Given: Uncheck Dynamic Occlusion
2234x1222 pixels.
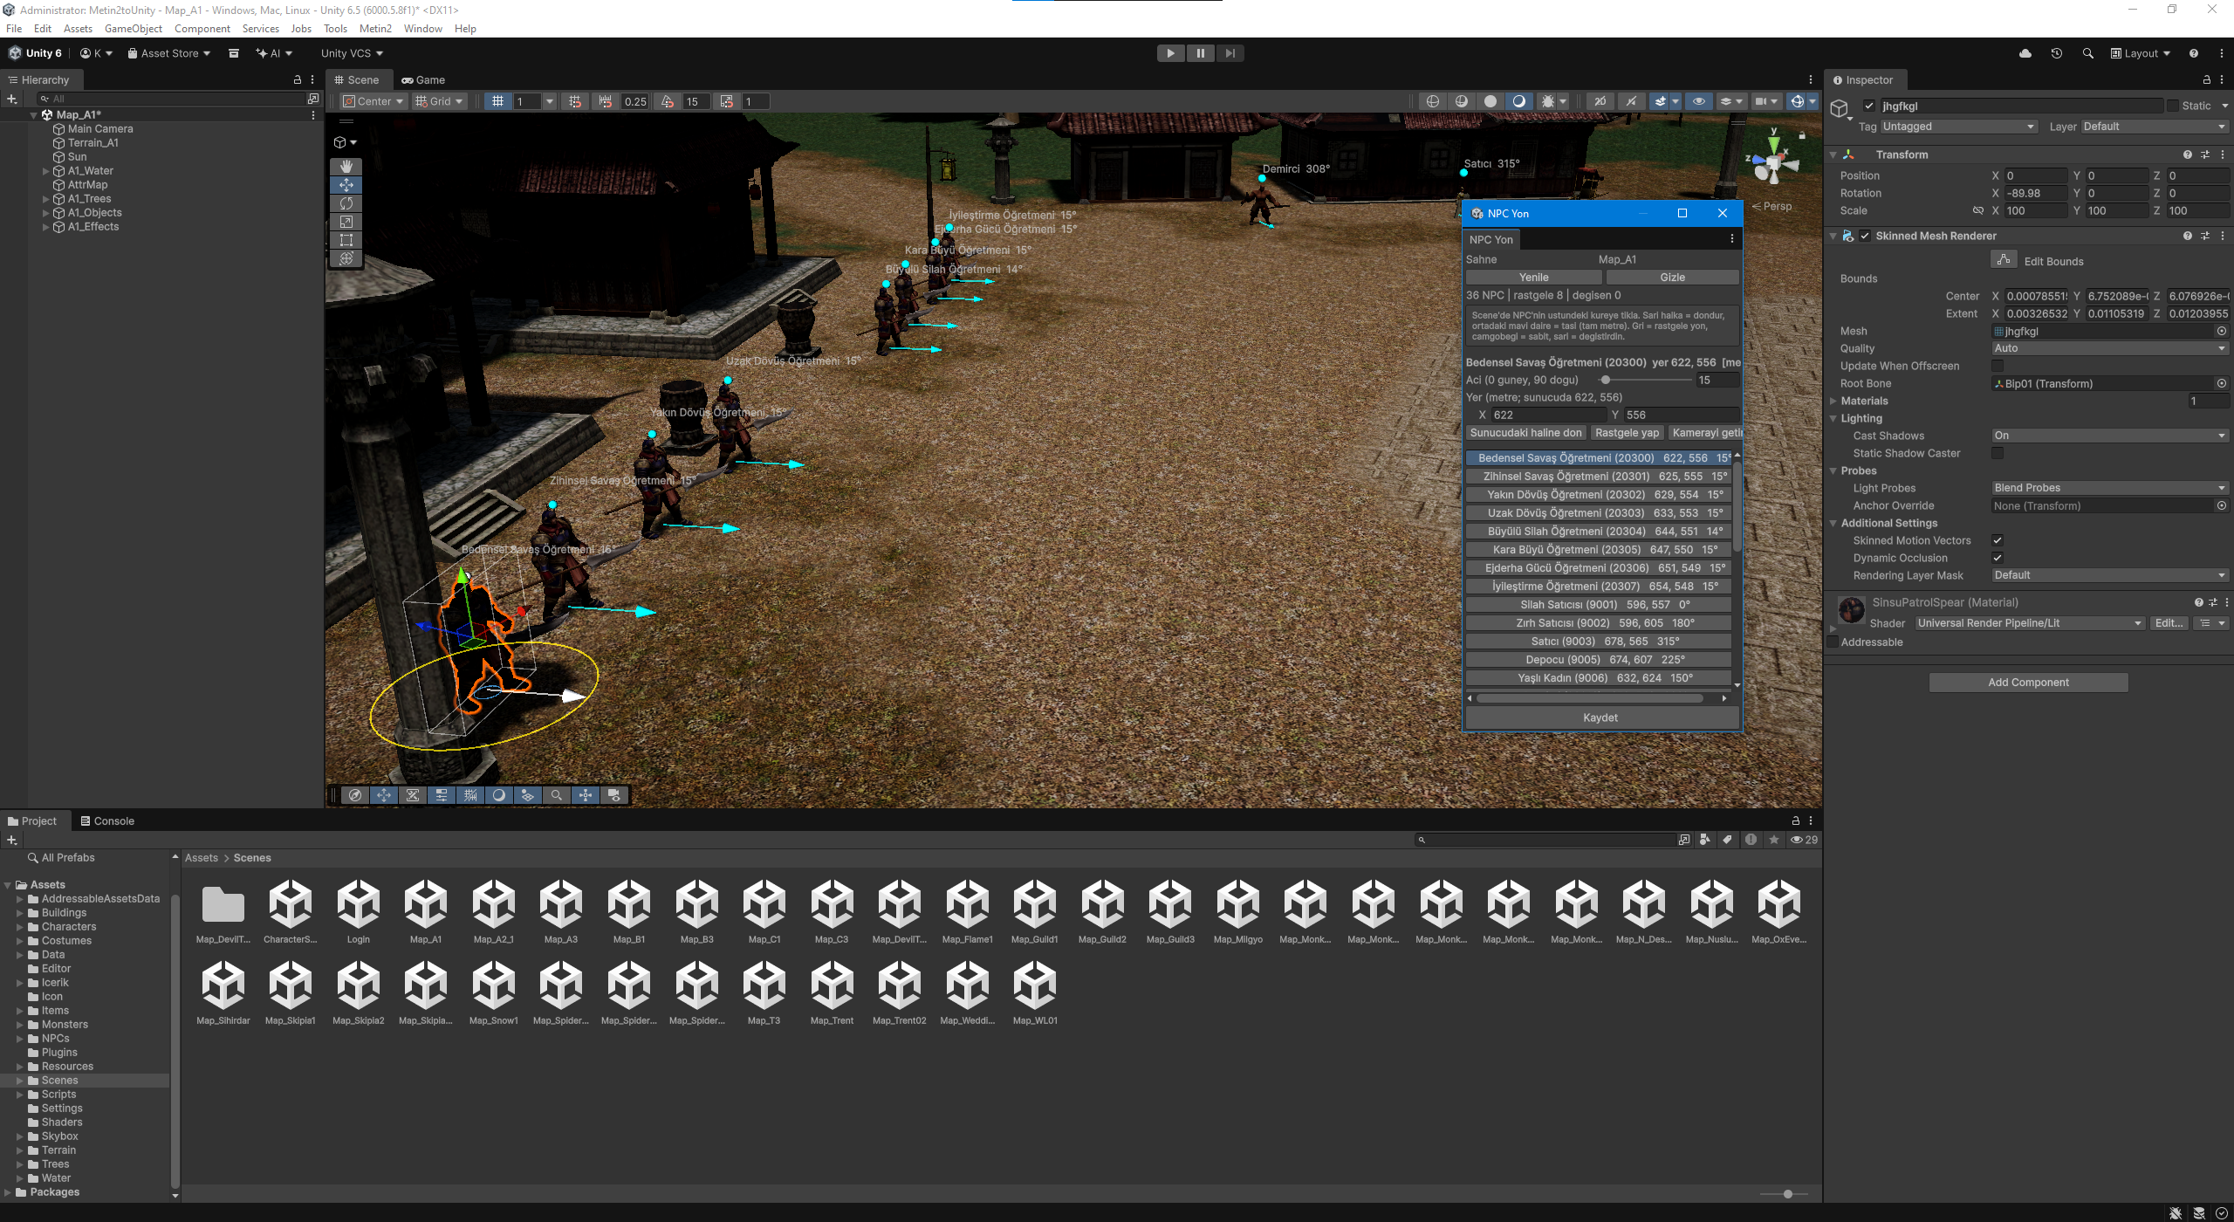Looking at the screenshot, I should [1998, 558].
